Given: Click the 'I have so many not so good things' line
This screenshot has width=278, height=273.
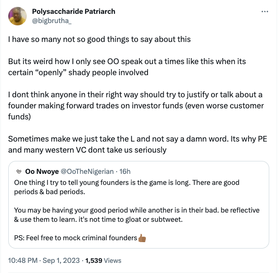Looking at the screenshot, I should [x=99, y=40].
